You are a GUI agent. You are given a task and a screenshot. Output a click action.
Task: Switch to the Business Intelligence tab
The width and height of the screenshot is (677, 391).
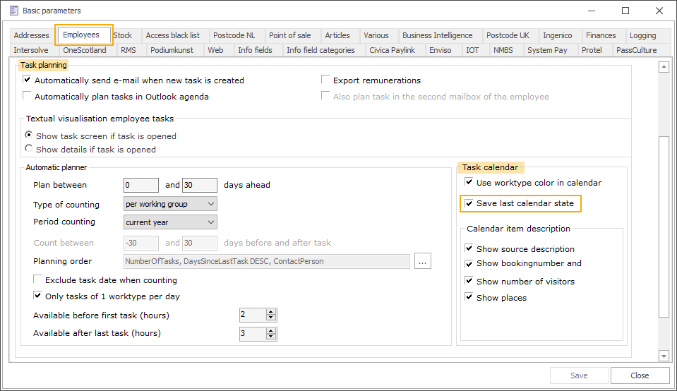(437, 35)
